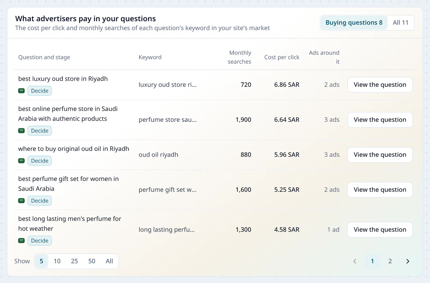Click Decide tag on original oud oil row
The height and width of the screenshot is (283, 430).
pyautogui.click(x=40, y=161)
